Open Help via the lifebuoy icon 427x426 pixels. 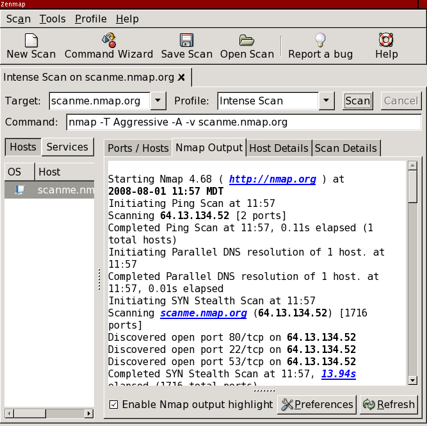pos(386,40)
